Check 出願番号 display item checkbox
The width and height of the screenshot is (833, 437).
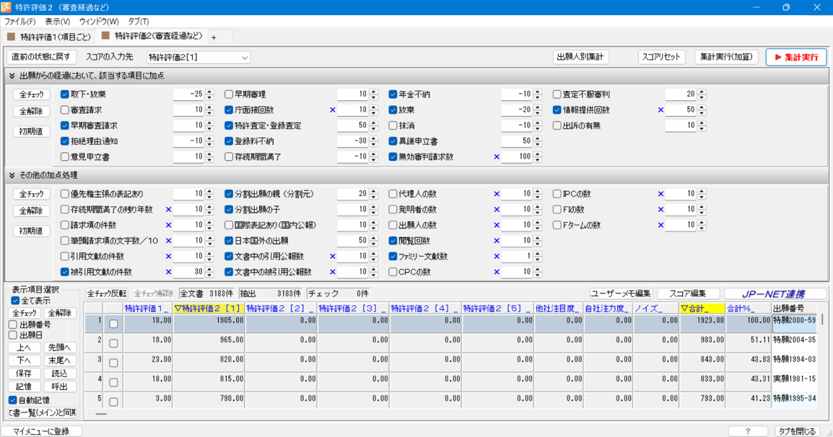pyautogui.click(x=13, y=325)
